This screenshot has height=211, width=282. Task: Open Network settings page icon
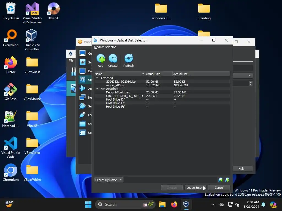click(83, 98)
